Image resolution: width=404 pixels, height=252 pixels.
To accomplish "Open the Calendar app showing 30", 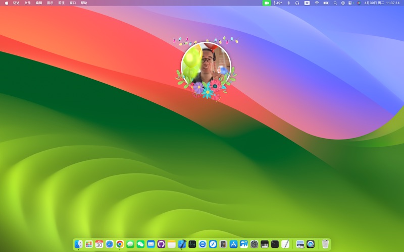I will (99, 244).
